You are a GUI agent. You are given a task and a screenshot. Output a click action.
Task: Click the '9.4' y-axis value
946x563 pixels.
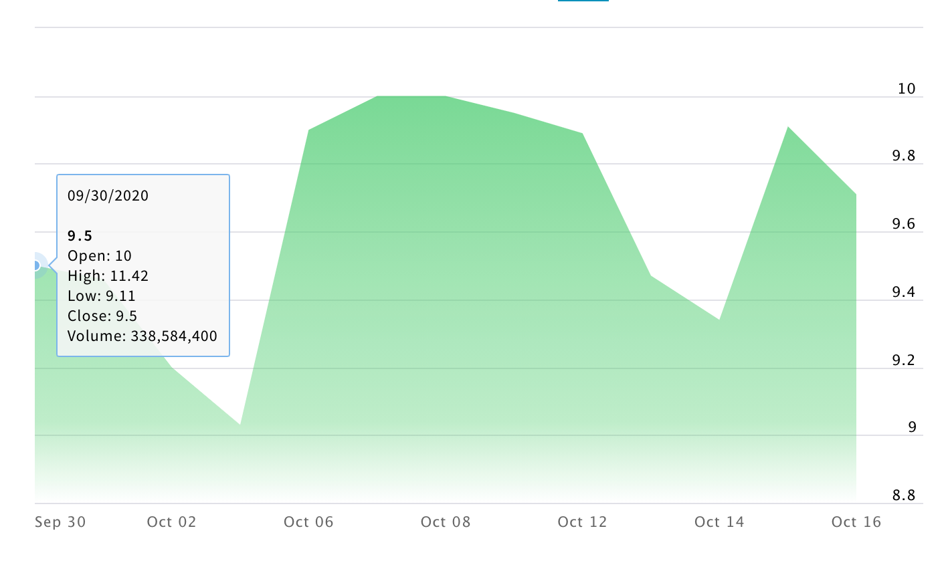point(904,292)
